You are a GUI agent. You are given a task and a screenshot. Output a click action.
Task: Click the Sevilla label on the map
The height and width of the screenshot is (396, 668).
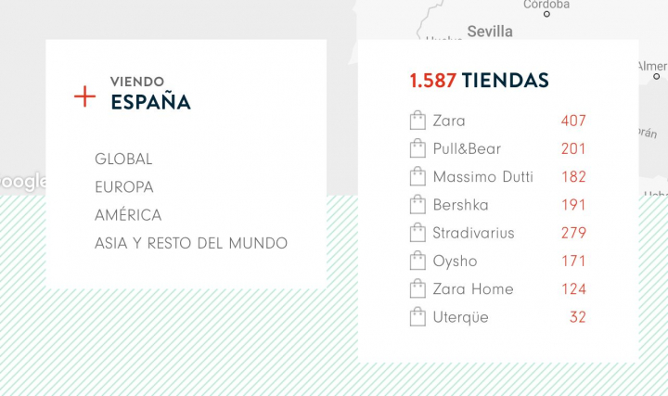[490, 32]
